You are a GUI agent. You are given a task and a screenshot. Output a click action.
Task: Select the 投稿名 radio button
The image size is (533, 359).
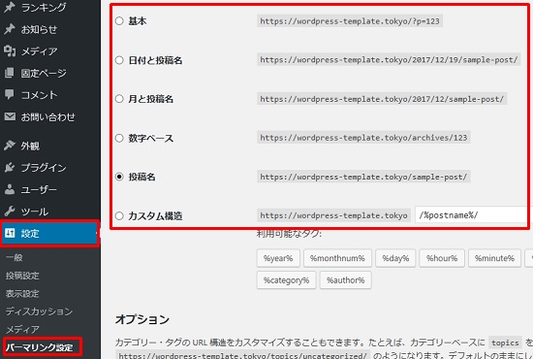pyautogui.click(x=119, y=177)
